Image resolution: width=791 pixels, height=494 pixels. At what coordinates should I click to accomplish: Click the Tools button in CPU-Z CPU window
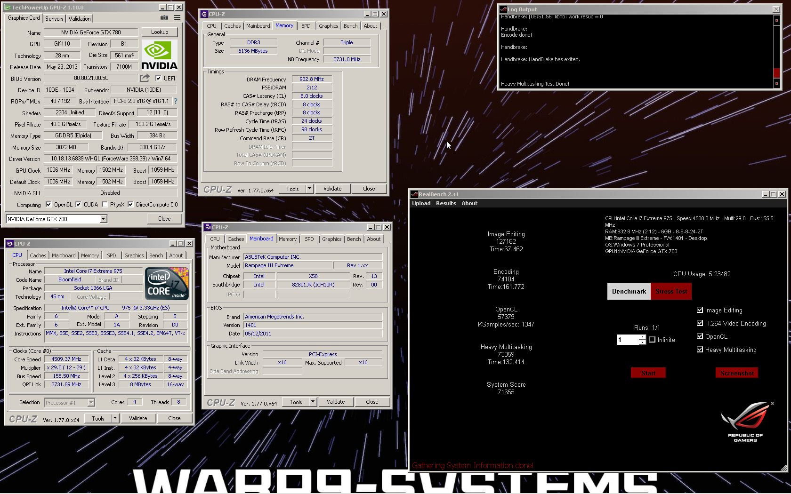point(98,418)
